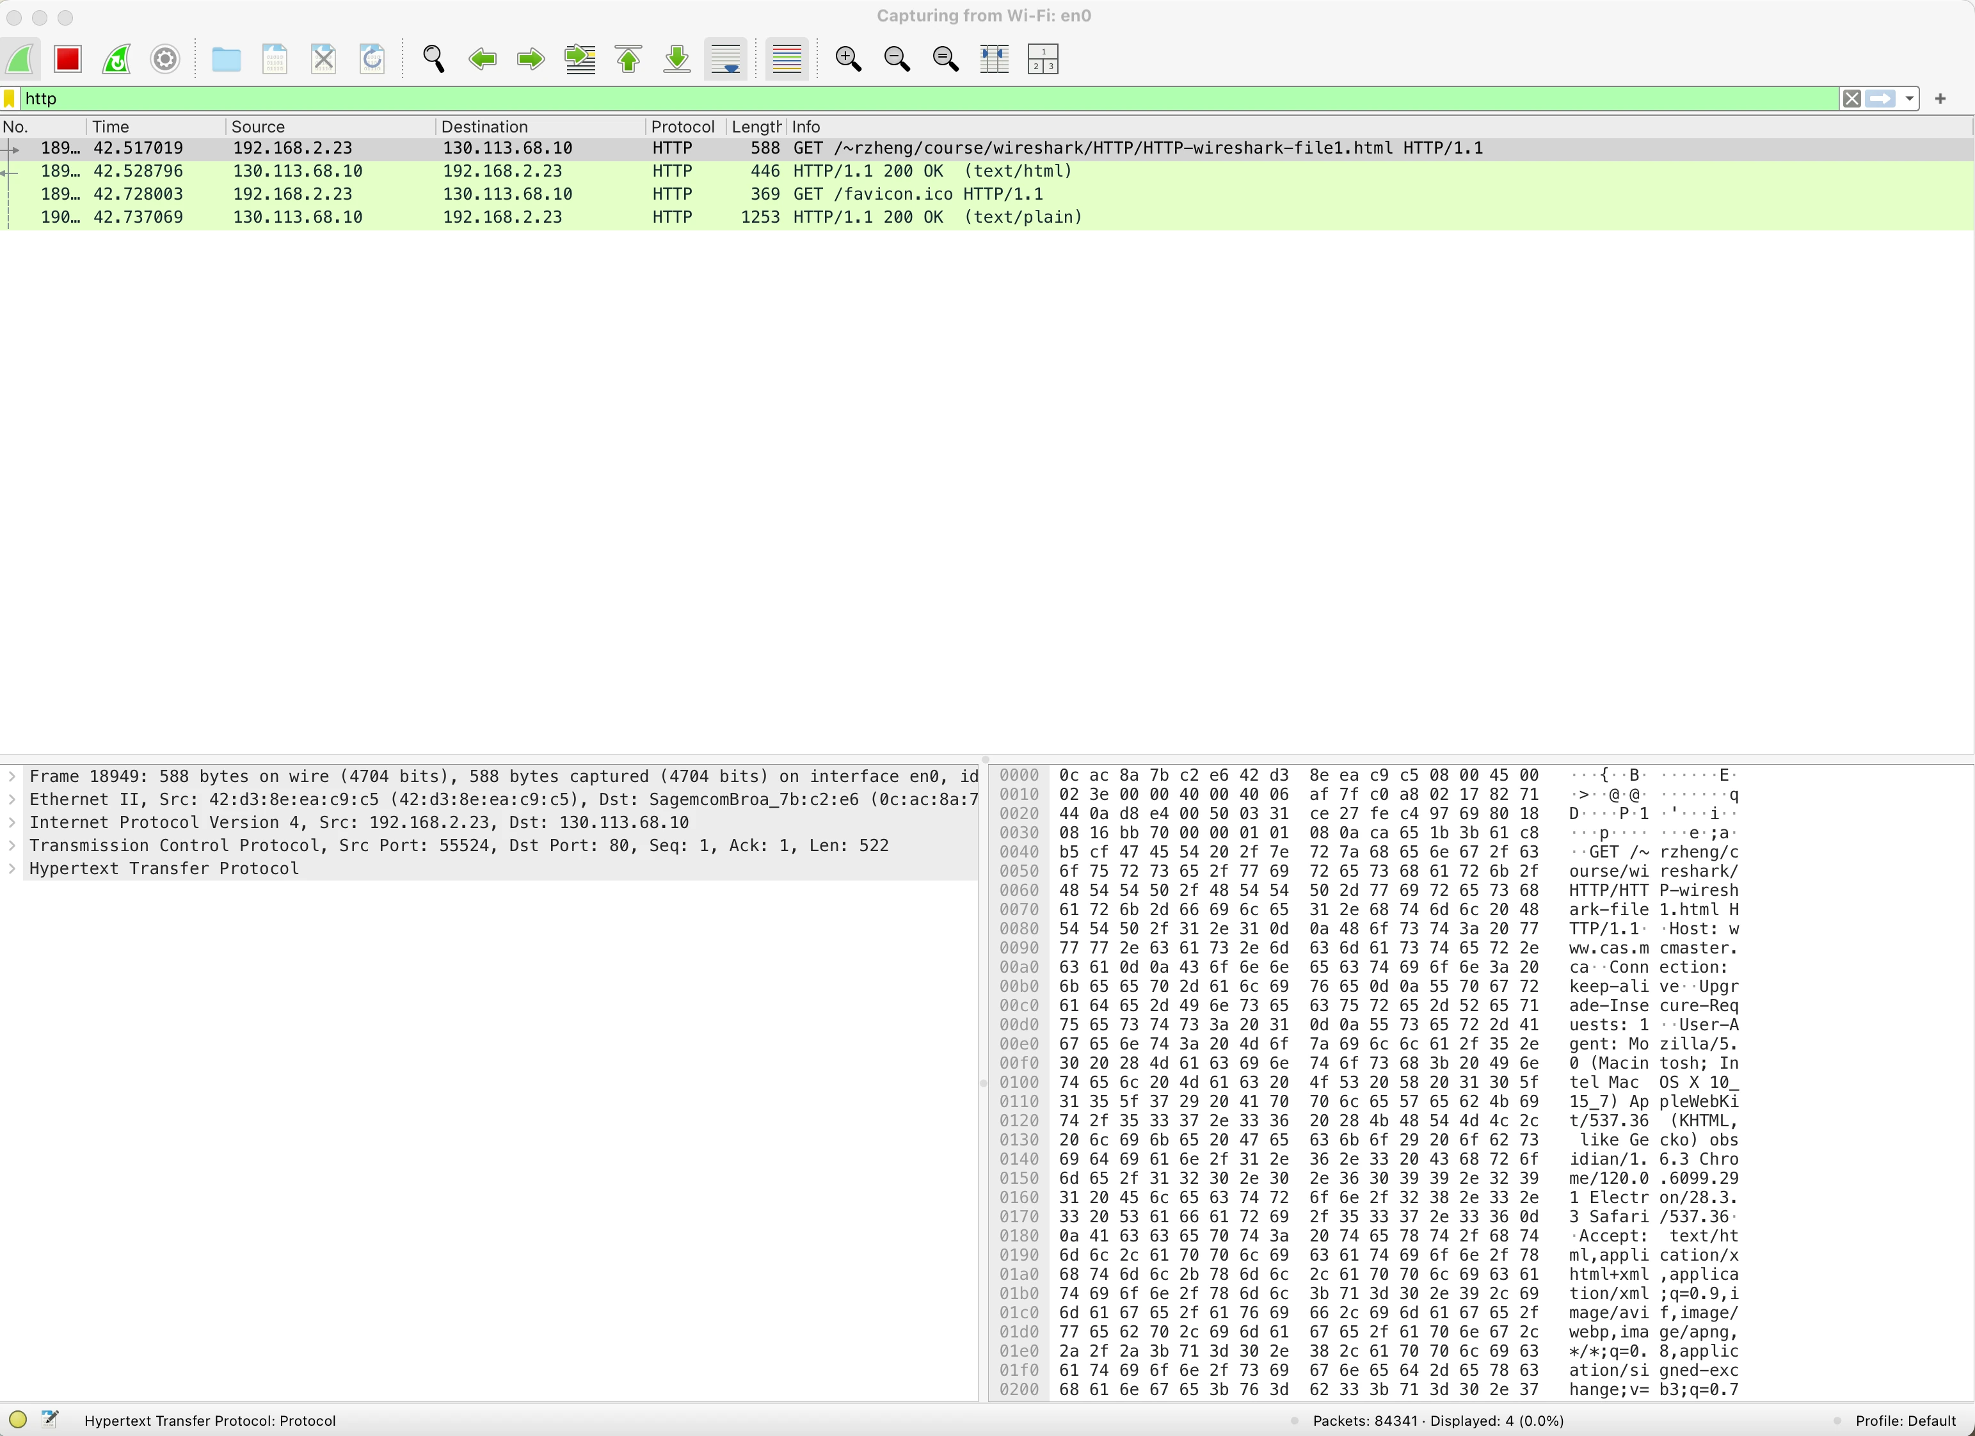Sort by the Source column header
The image size is (1975, 1436).
point(330,126)
